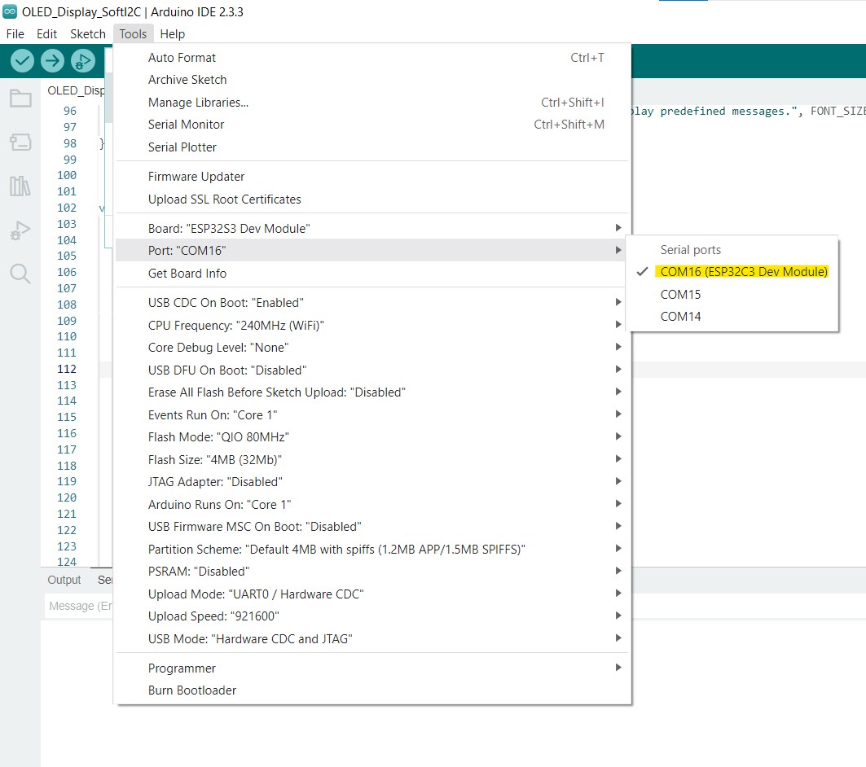
Task: Click the OLED_Disp sketch file tab
Action: (77, 90)
